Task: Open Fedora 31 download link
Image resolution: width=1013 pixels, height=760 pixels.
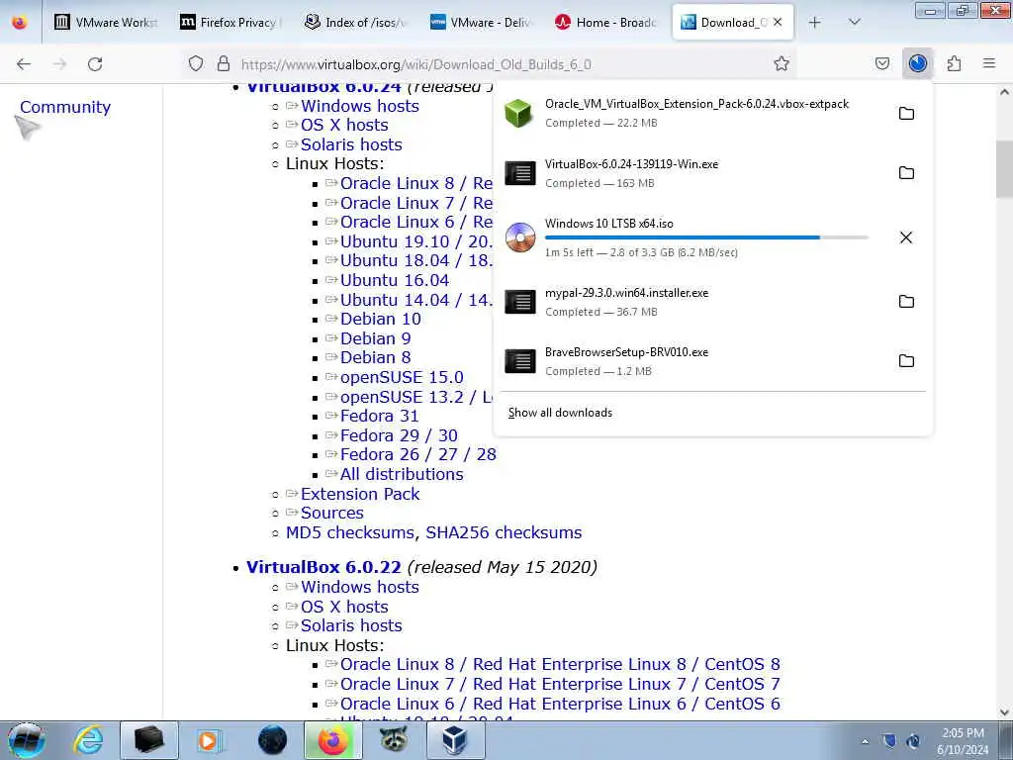Action: 379,417
